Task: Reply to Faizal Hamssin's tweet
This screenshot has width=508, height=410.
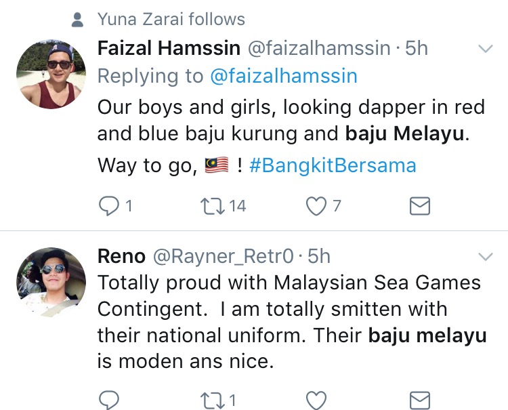Action: pyautogui.click(x=108, y=206)
